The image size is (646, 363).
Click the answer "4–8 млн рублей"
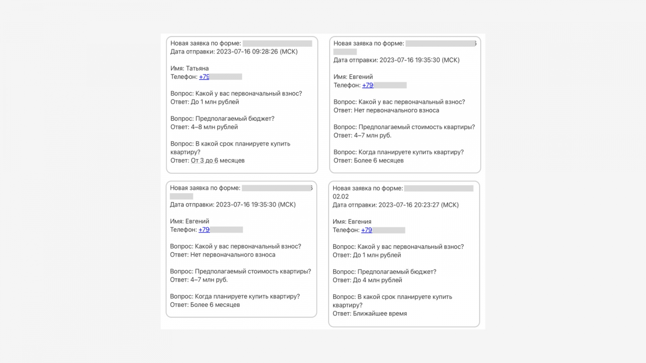(214, 127)
